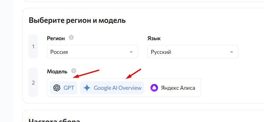Click the Частота сбора section heading
The width and height of the screenshot is (264, 122).
pos(54,120)
